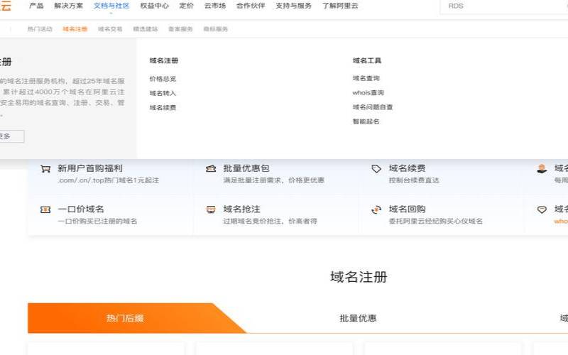The height and width of the screenshot is (355, 568).
Task: Click the large 域名注册 section title
Action: tap(359, 277)
